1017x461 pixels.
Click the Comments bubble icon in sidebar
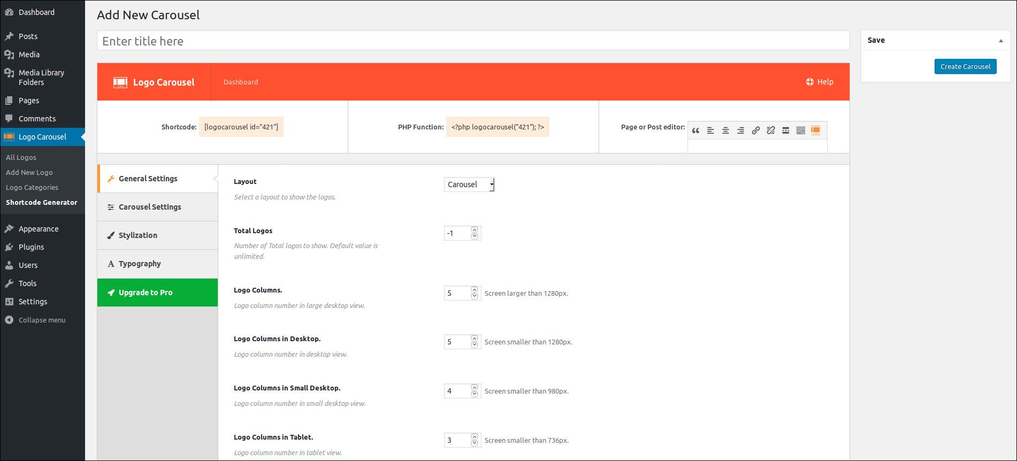pyautogui.click(x=9, y=119)
